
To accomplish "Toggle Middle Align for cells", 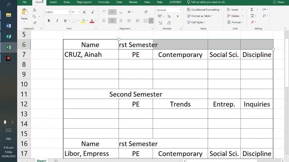I will (x=112, y=12).
